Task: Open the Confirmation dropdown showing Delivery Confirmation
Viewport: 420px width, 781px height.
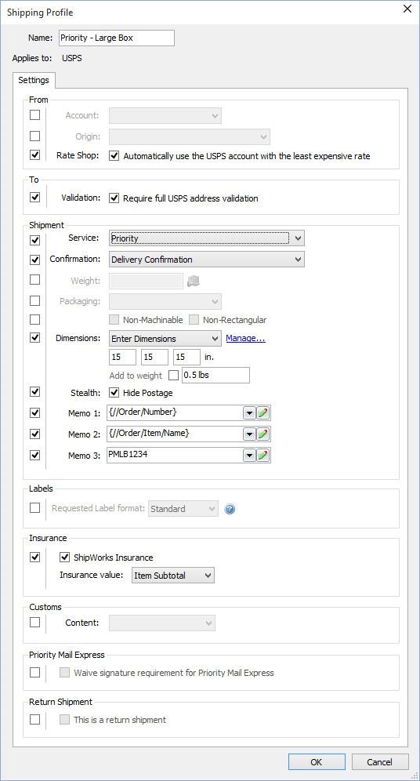Action: (x=207, y=259)
